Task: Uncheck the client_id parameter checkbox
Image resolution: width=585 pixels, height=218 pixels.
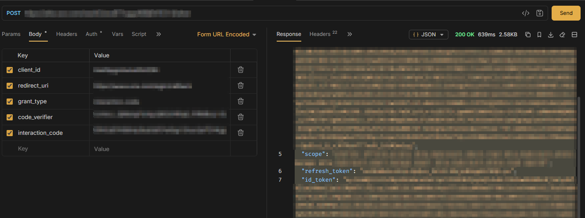Action: (10, 70)
